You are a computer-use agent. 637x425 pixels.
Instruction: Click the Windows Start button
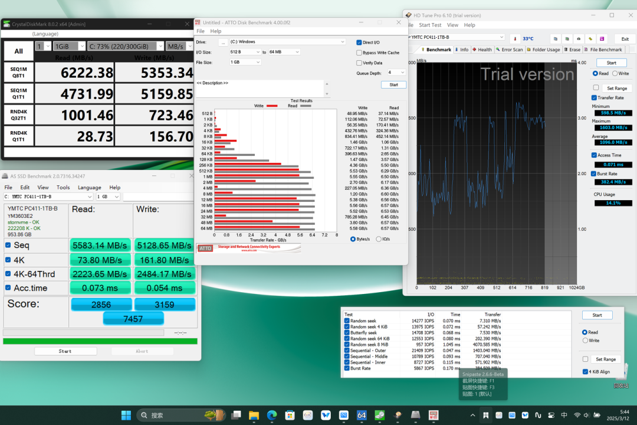126,415
